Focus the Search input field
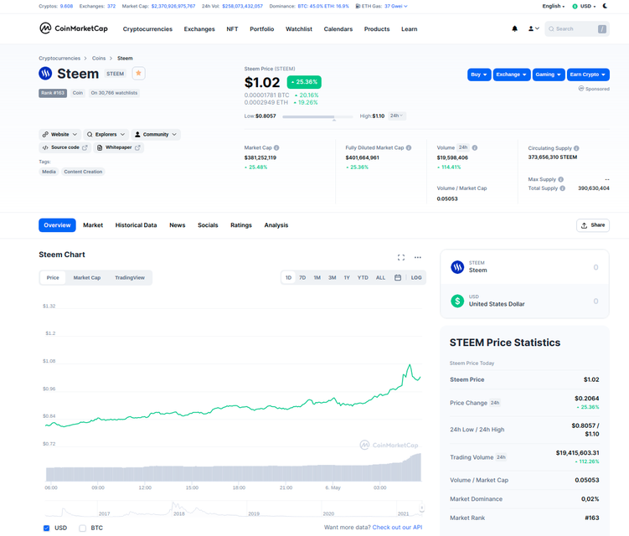Viewport: 629px width, 536px height. point(577,28)
